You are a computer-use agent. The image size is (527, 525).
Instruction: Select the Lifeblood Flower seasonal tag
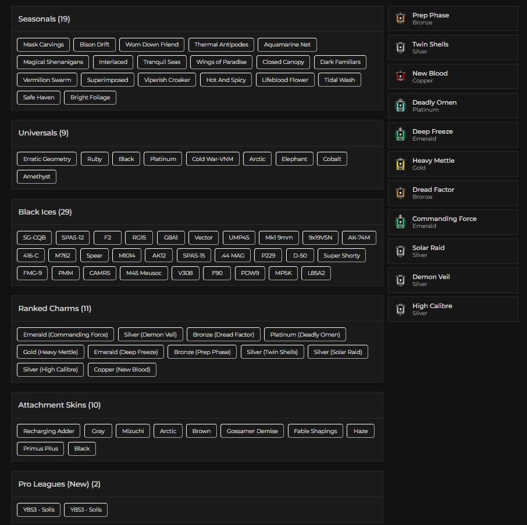[285, 80]
